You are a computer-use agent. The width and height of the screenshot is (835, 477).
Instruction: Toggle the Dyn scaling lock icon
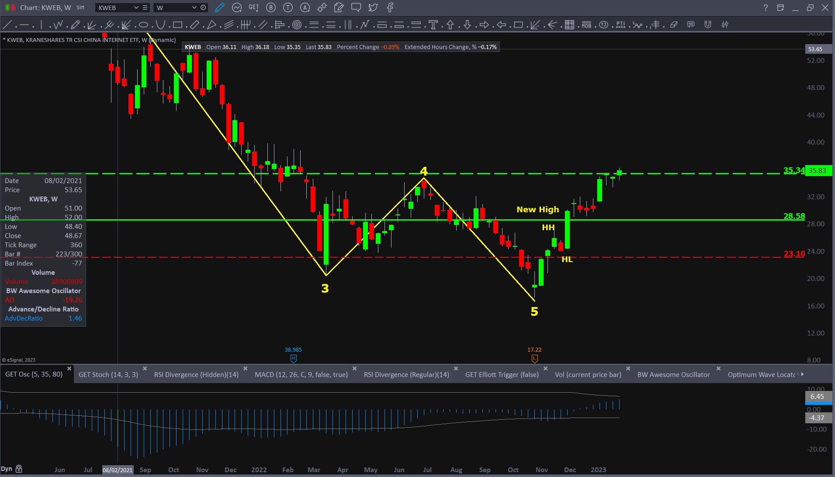tap(19, 469)
